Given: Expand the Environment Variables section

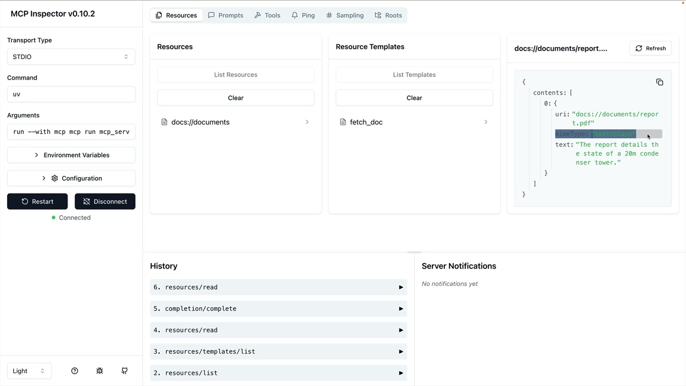Looking at the screenshot, I should tap(71, 155).
